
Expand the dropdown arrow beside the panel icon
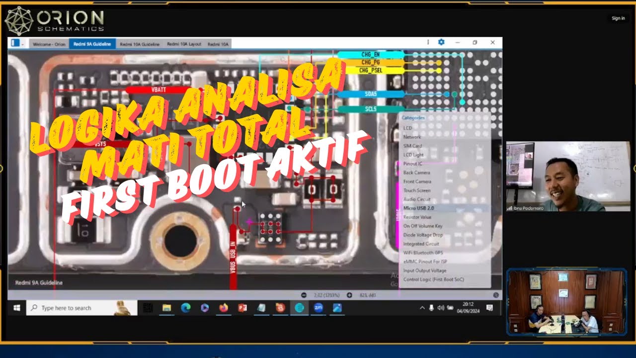(x=22, y=44)
